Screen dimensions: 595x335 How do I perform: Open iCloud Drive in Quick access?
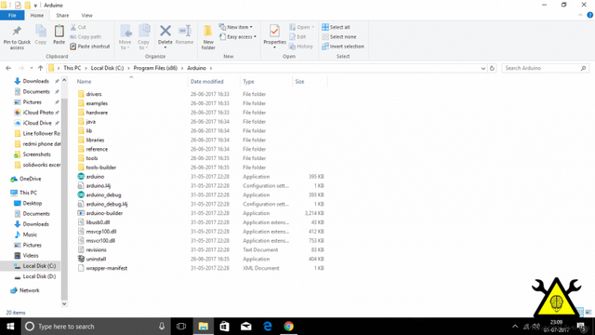pyautogui.click(x=33, y=123)
